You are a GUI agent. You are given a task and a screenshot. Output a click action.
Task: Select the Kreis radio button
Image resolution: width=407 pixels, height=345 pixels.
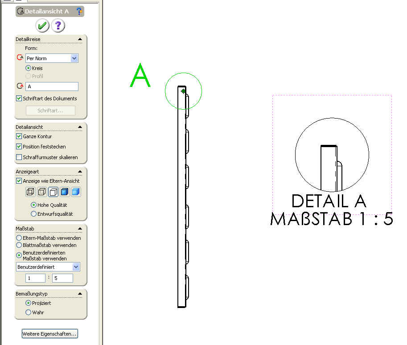coord(28,68)
